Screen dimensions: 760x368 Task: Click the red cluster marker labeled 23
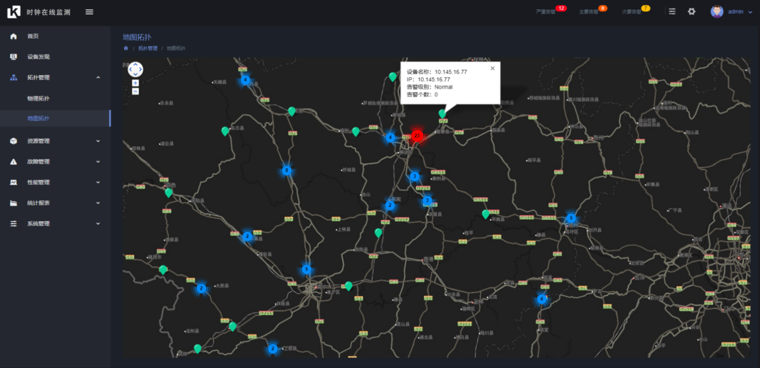(417, 135)
